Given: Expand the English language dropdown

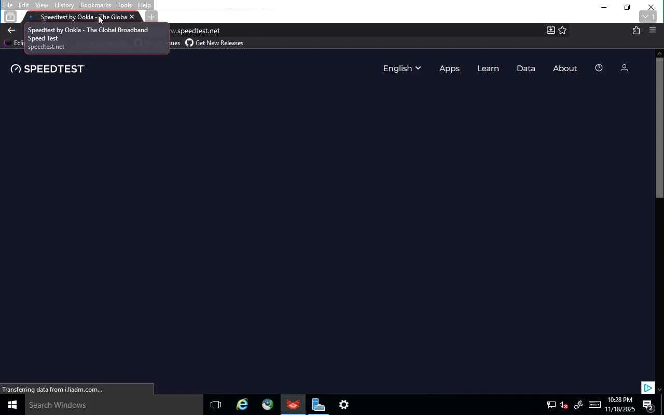Looking at the screenshot, I should pyautogui.click(x=402, y=68).
